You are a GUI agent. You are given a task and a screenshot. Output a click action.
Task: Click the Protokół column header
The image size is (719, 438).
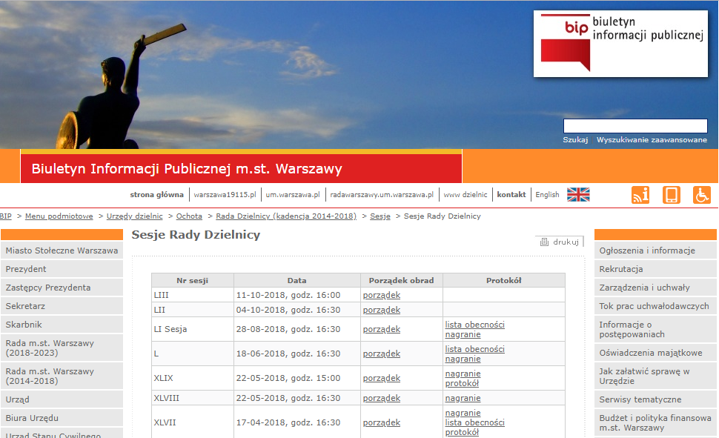coord(504,280)
